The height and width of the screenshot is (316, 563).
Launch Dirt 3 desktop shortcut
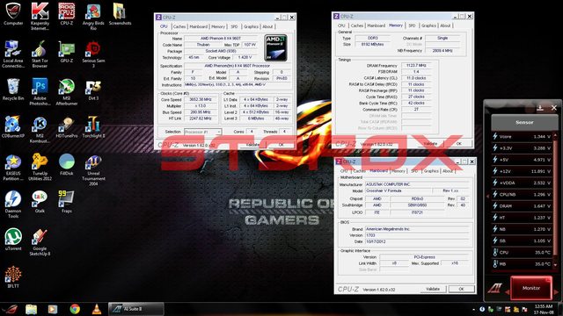pyautogui.click(x=93, y=90)
